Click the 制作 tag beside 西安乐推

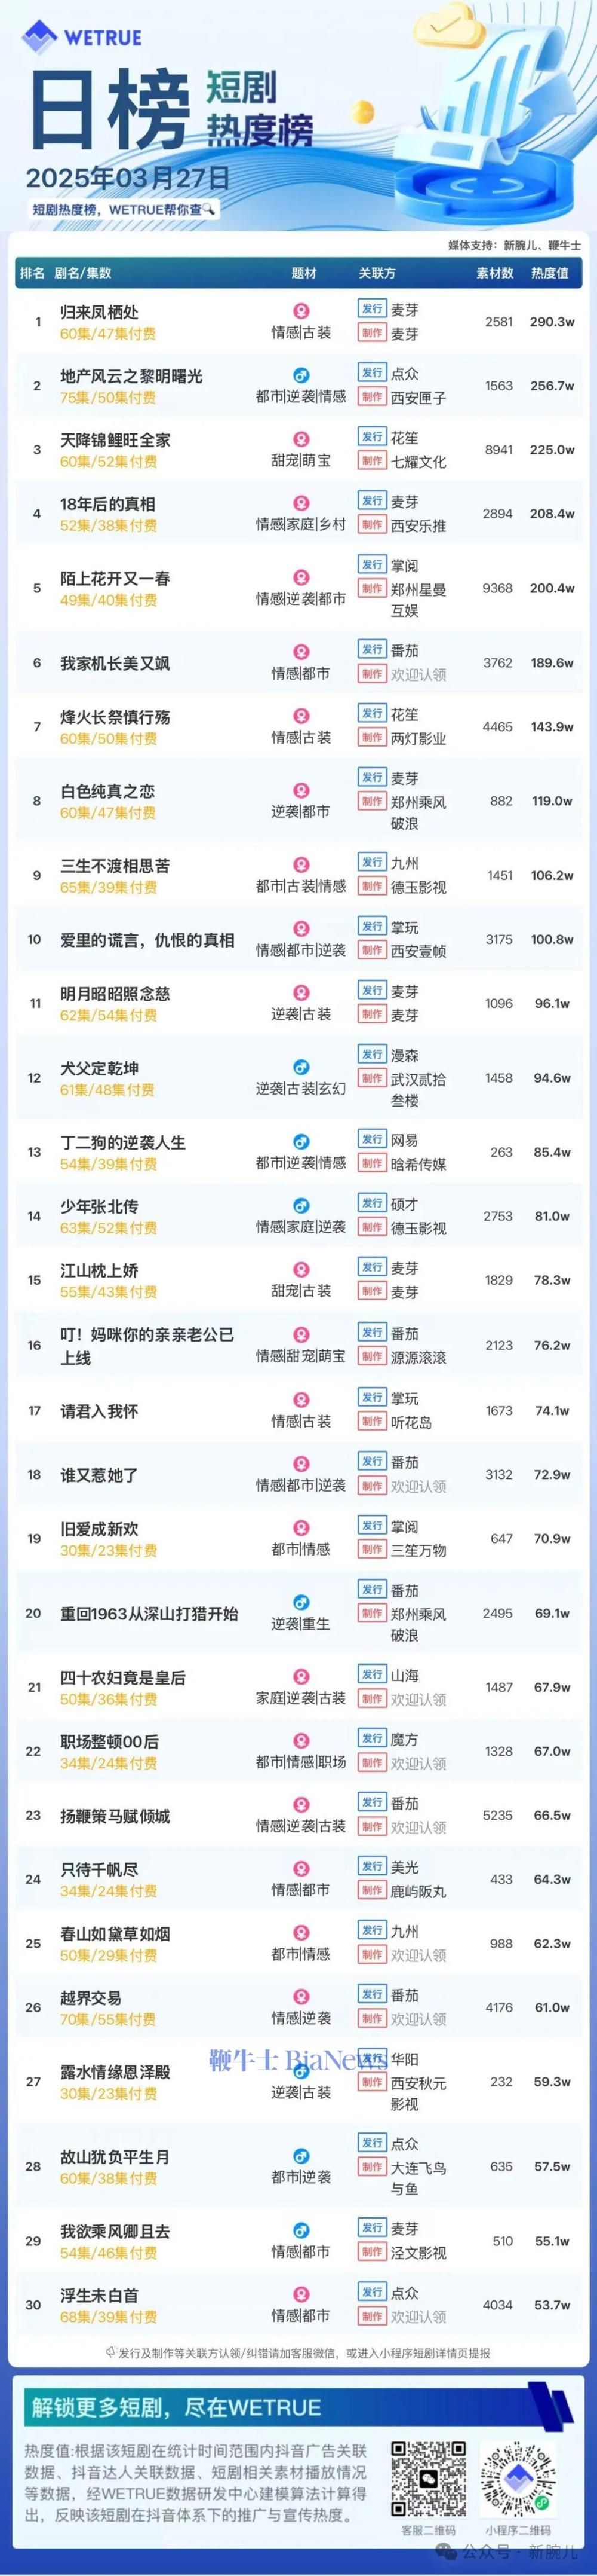[x=373, y=525]
